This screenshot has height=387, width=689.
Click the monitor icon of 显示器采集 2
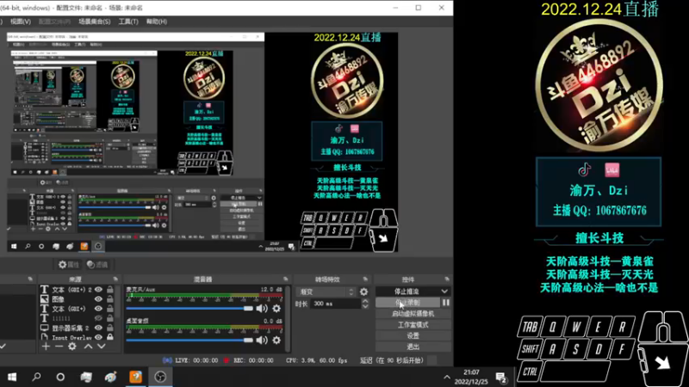45,328
